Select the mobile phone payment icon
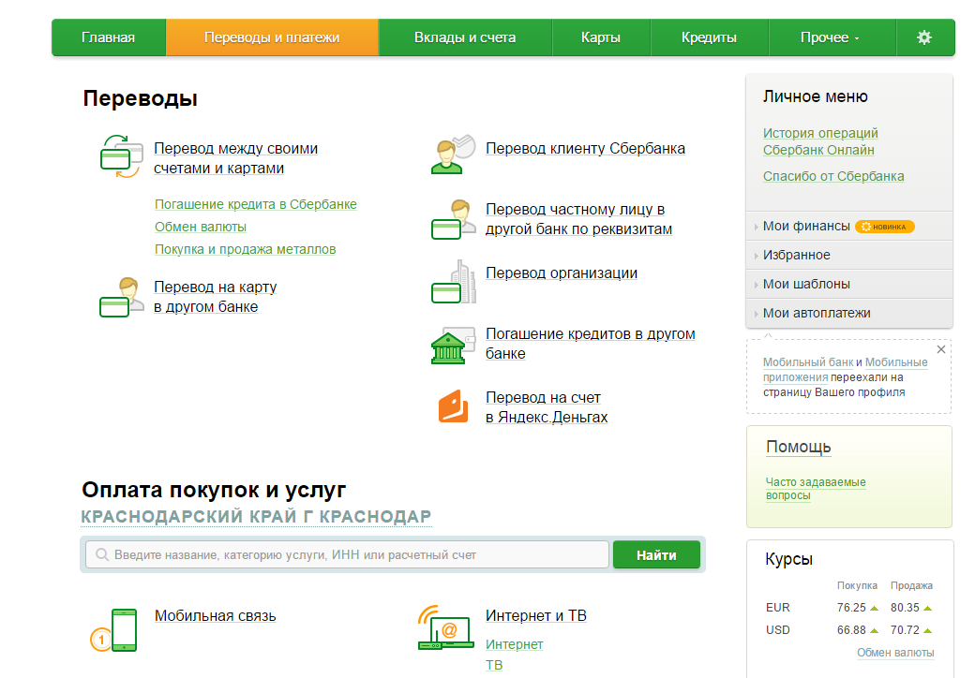975x678 pixels. click(113, 630)
